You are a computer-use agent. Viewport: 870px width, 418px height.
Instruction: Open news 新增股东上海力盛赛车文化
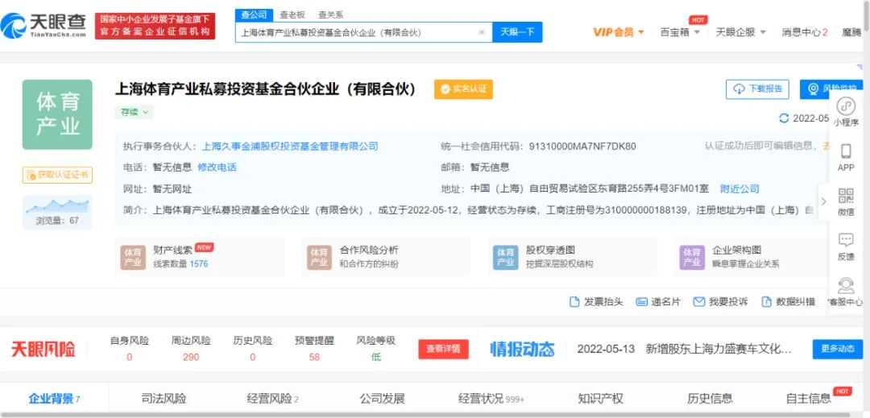tap(719, 349)
